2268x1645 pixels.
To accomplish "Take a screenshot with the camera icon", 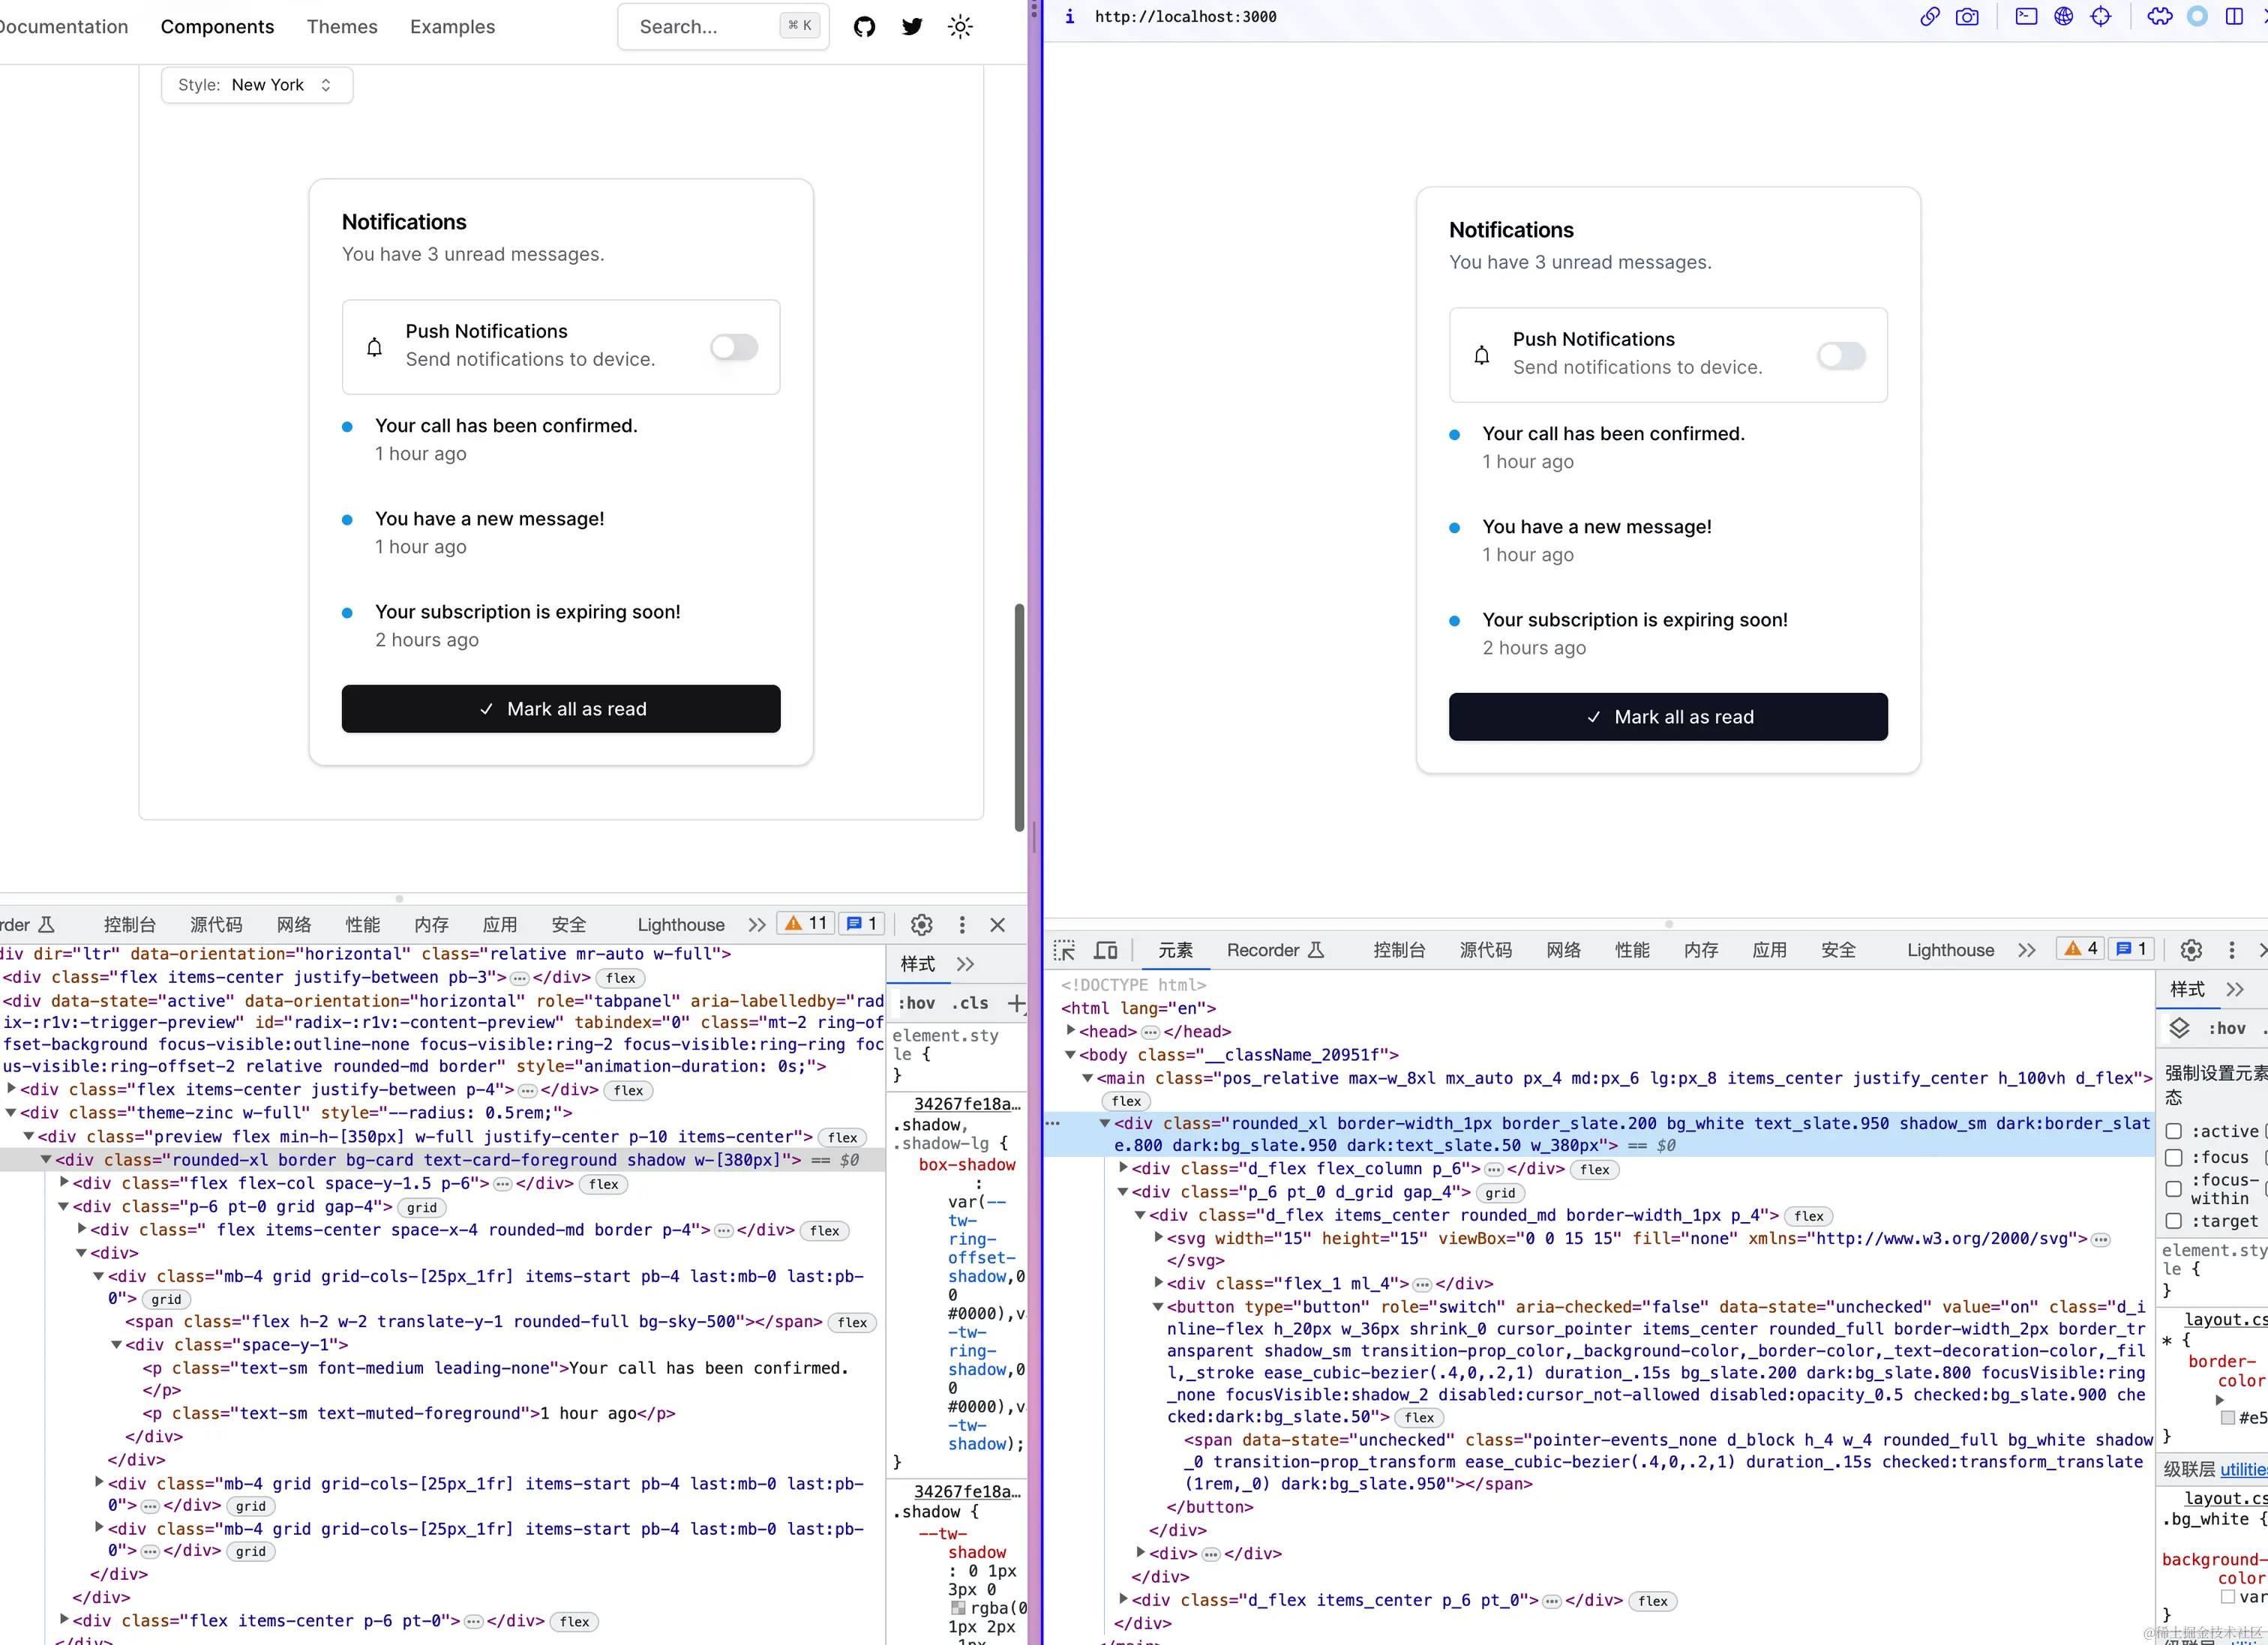I will tap(1968, 17).
